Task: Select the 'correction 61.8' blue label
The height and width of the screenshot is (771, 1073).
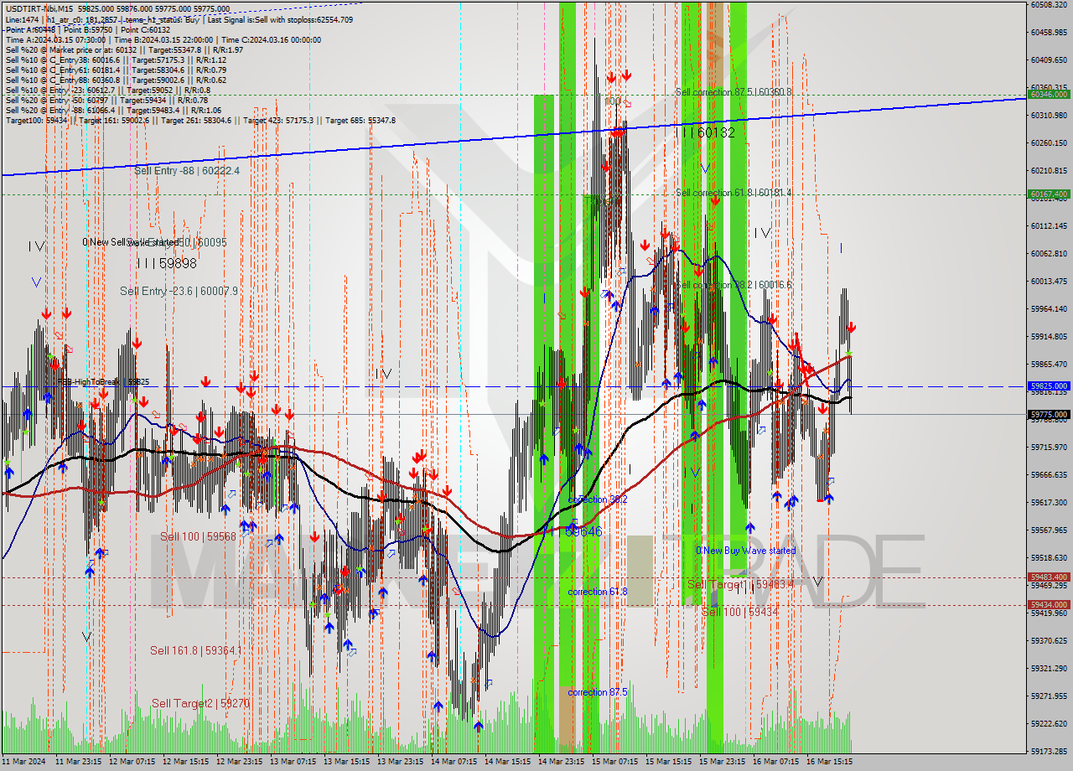Action: pos(598,592)
